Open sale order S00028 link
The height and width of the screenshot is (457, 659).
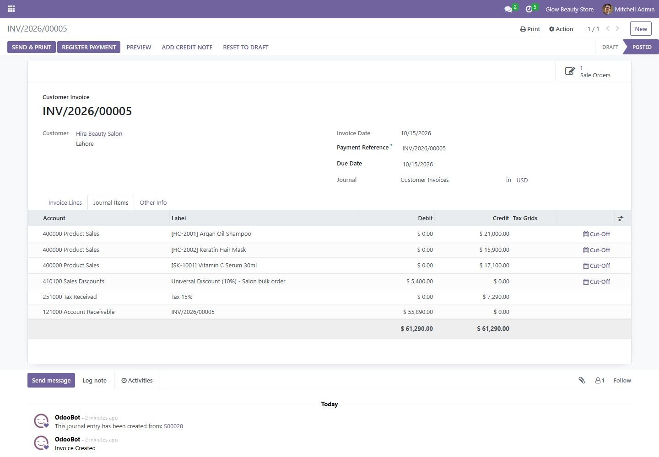click(173, 426)
